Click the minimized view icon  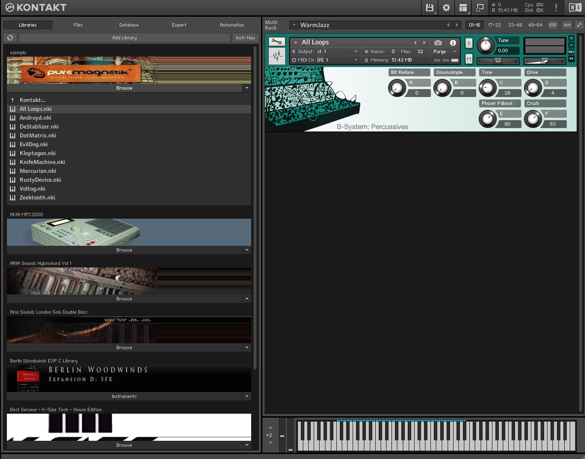tap(480, 7)
